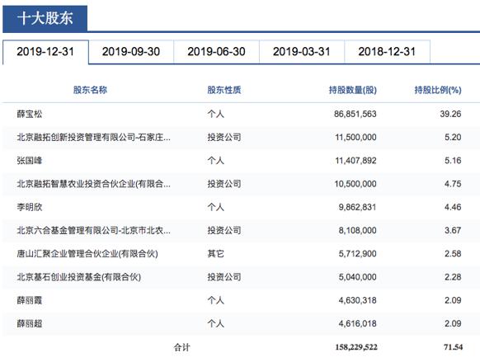Select 北京六合基金管理有限公司 row name
The width and height of the screenshot is (480, 362).
[93, 230]
